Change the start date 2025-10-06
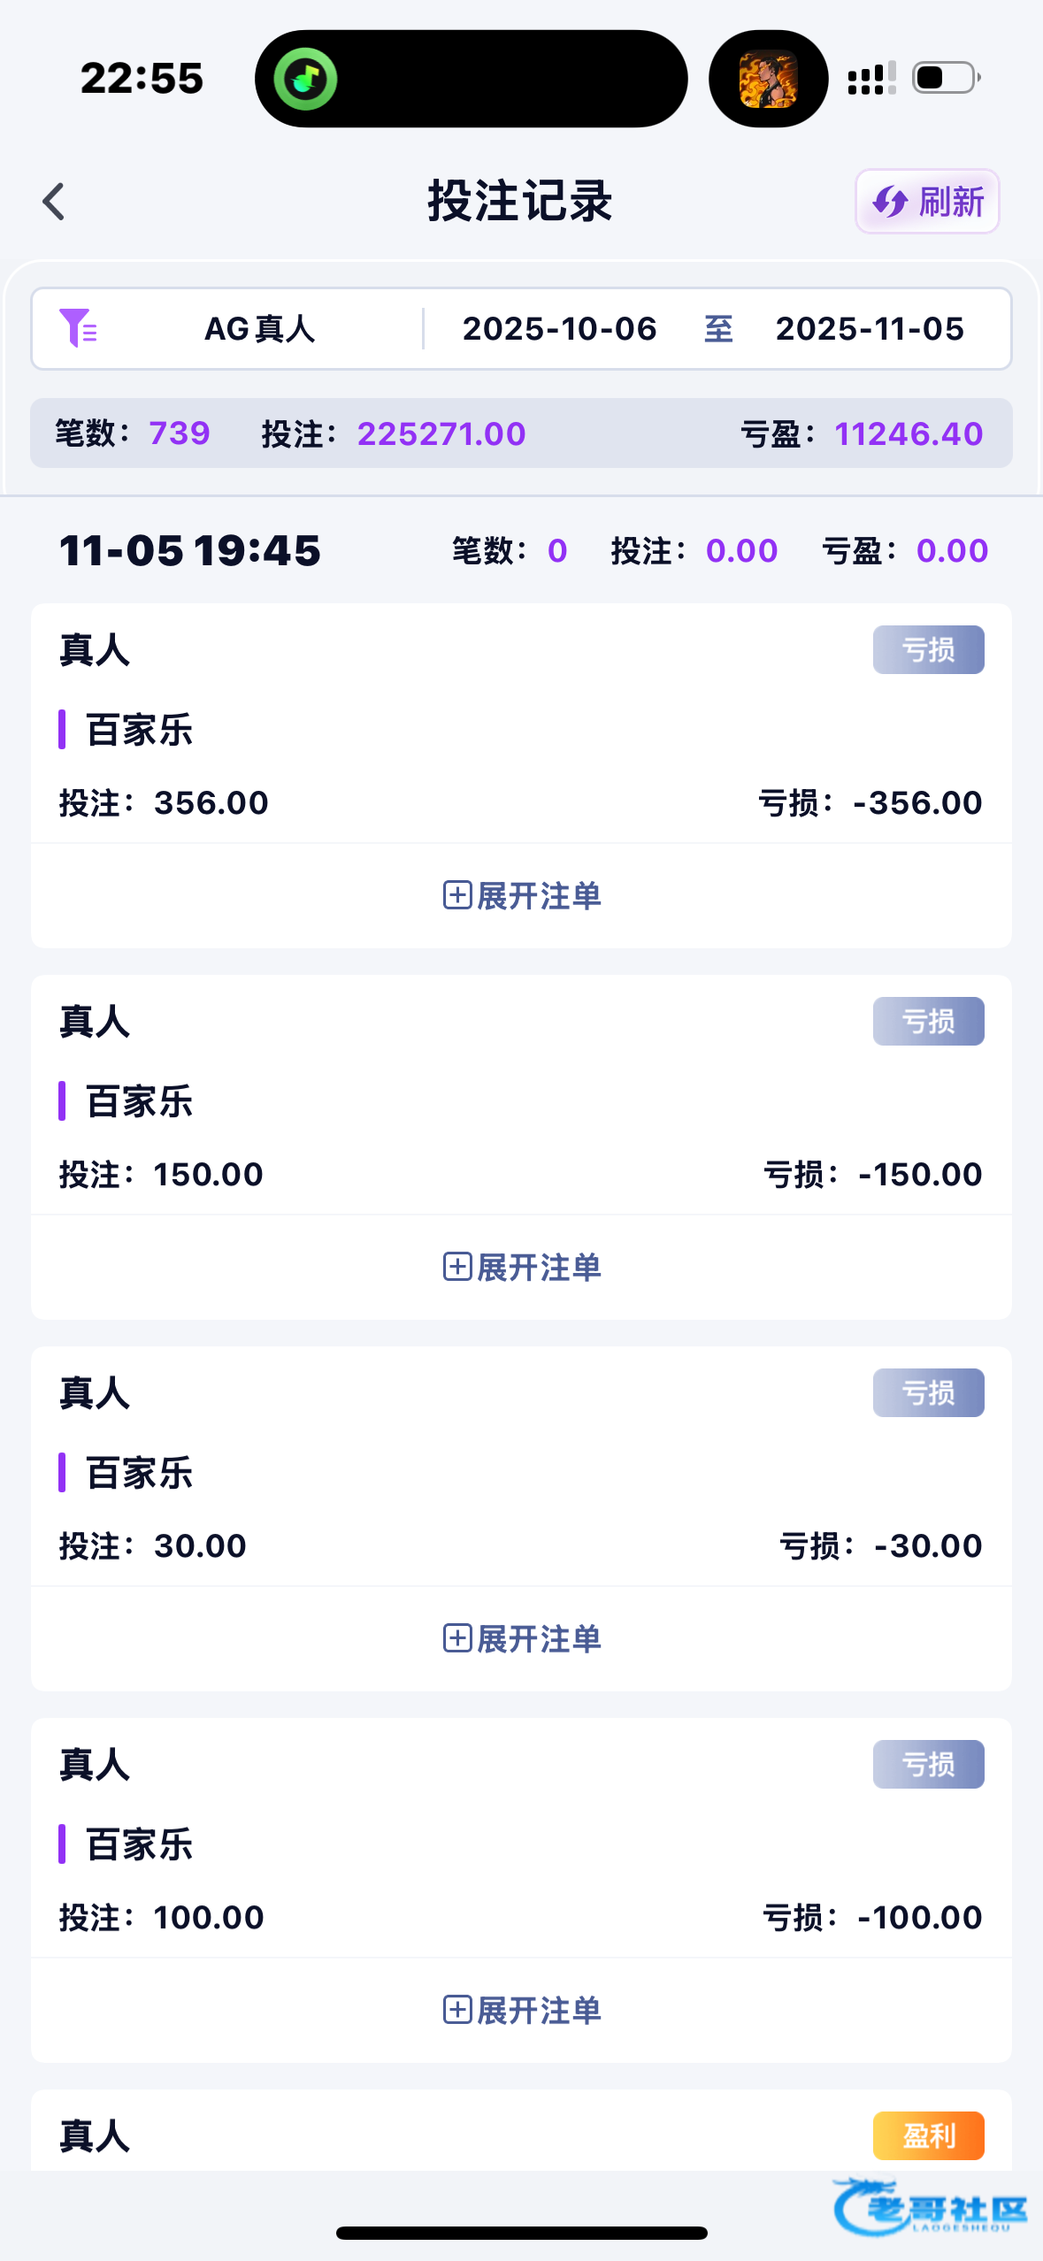Image resolution: width=1043 pixels, height=2261 pixels. pyautogui.click(x=559, y=329)
